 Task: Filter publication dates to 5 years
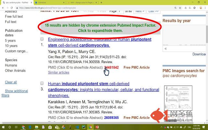10,41
